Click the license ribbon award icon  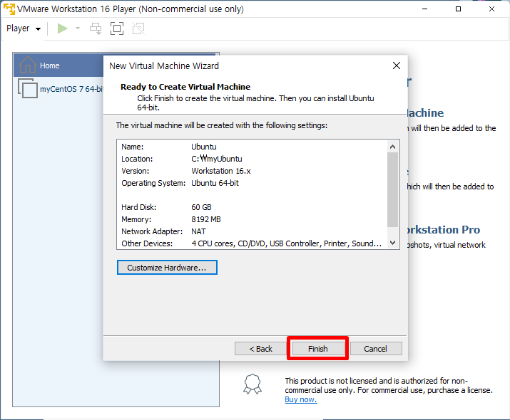click(x=253, y=384)
